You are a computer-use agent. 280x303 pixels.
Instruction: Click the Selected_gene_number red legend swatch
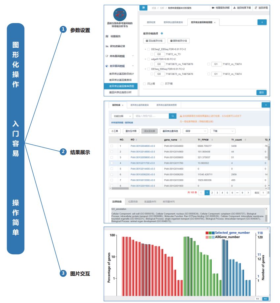pos(207,233)
